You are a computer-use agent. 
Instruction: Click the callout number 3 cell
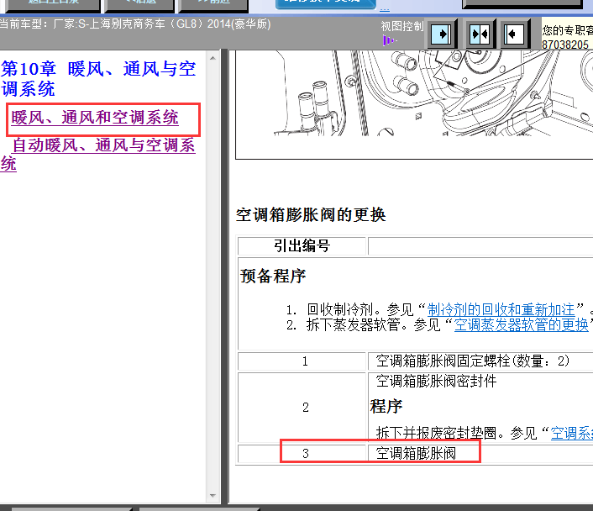coord(302,453)
